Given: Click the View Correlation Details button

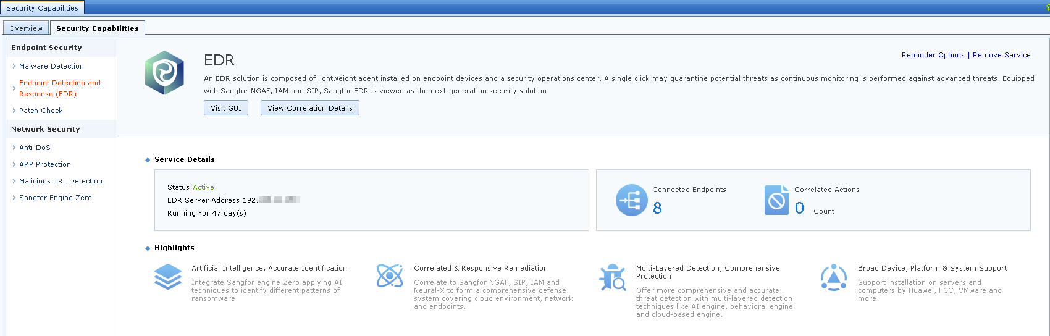Looking at the screenshot, I should pos(309,108).
